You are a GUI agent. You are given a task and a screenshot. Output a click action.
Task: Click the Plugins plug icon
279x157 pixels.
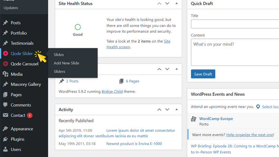click(x=5, y=139)
